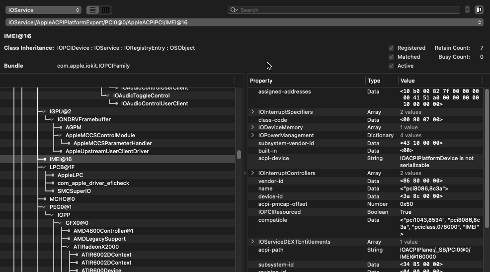Open search options magnifier menu
This screenshot has width=490, height=272.
[234, 10]
